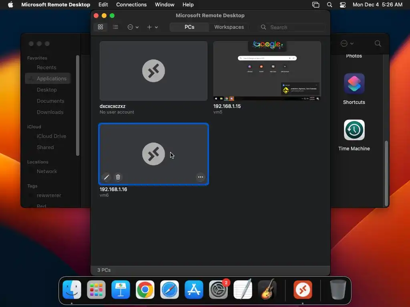Click the Finder window vertical scrollbar
The image size is (410, 307).
pyautogui.click(x=386, y=173)
